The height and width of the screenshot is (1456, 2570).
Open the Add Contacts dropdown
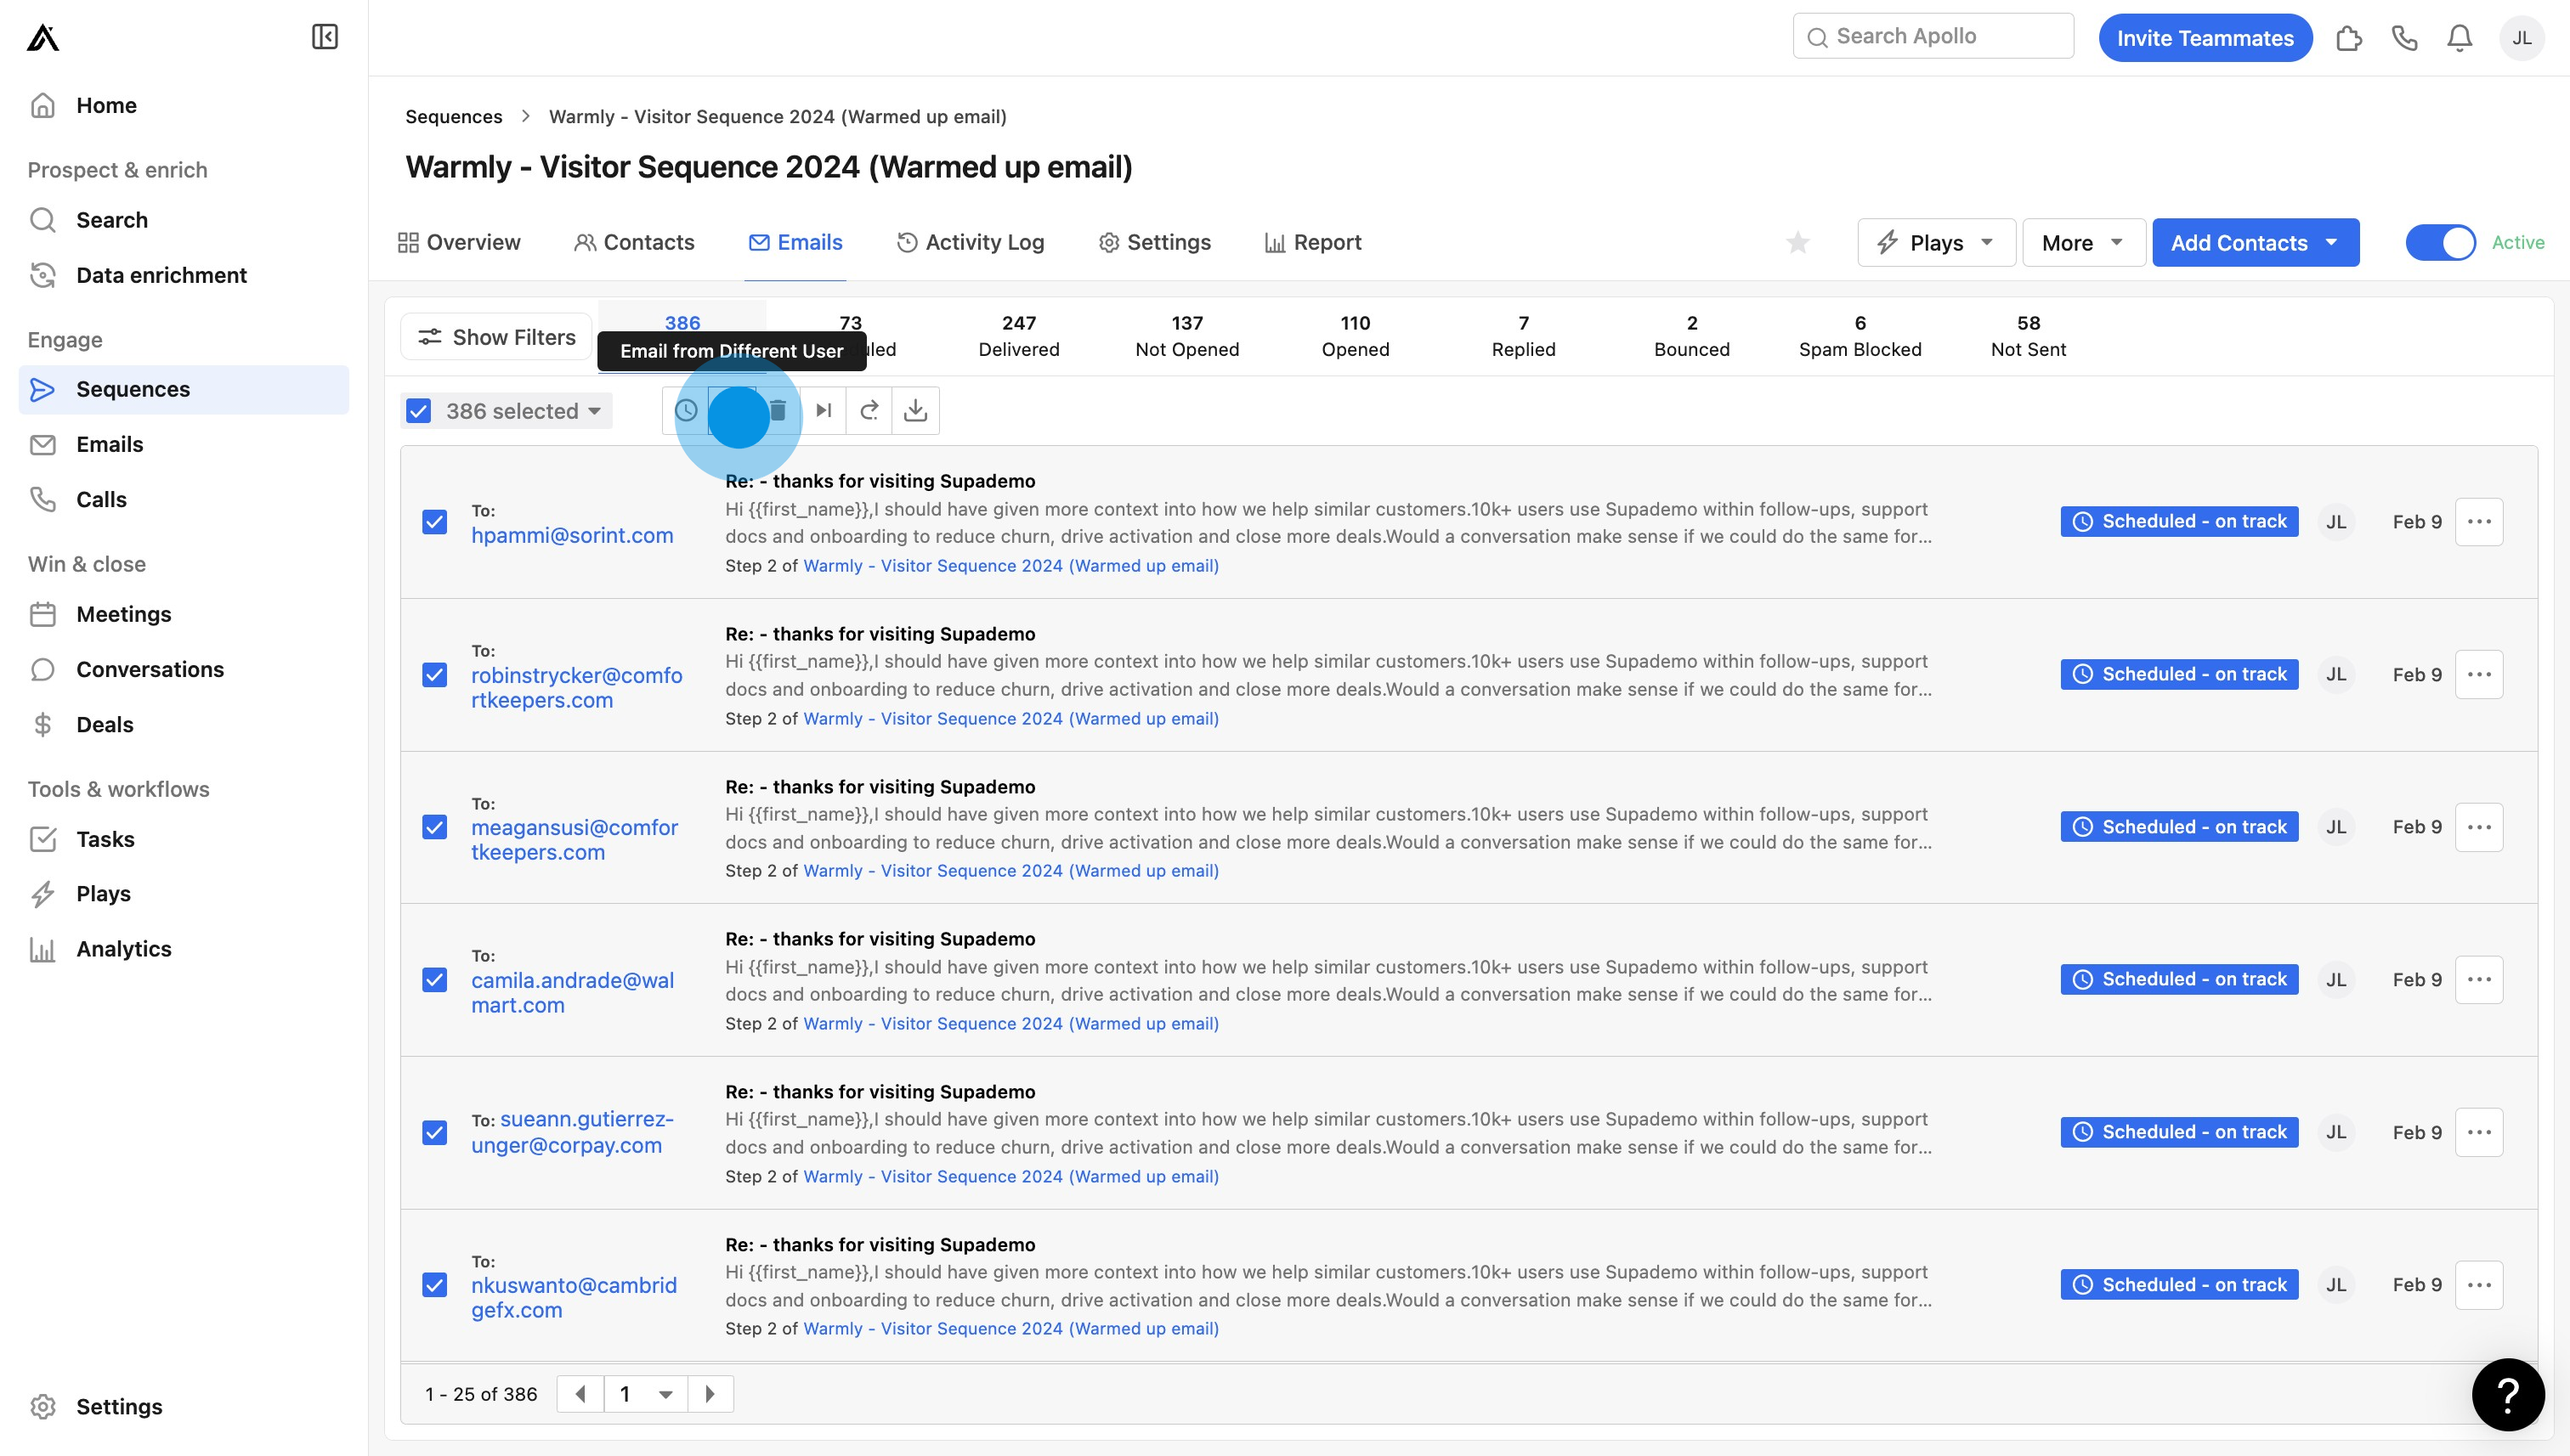pos(2331,243)
